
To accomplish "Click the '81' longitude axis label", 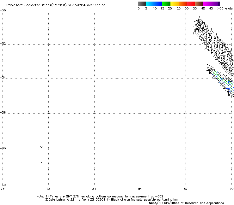I will [x=94, y=189].
